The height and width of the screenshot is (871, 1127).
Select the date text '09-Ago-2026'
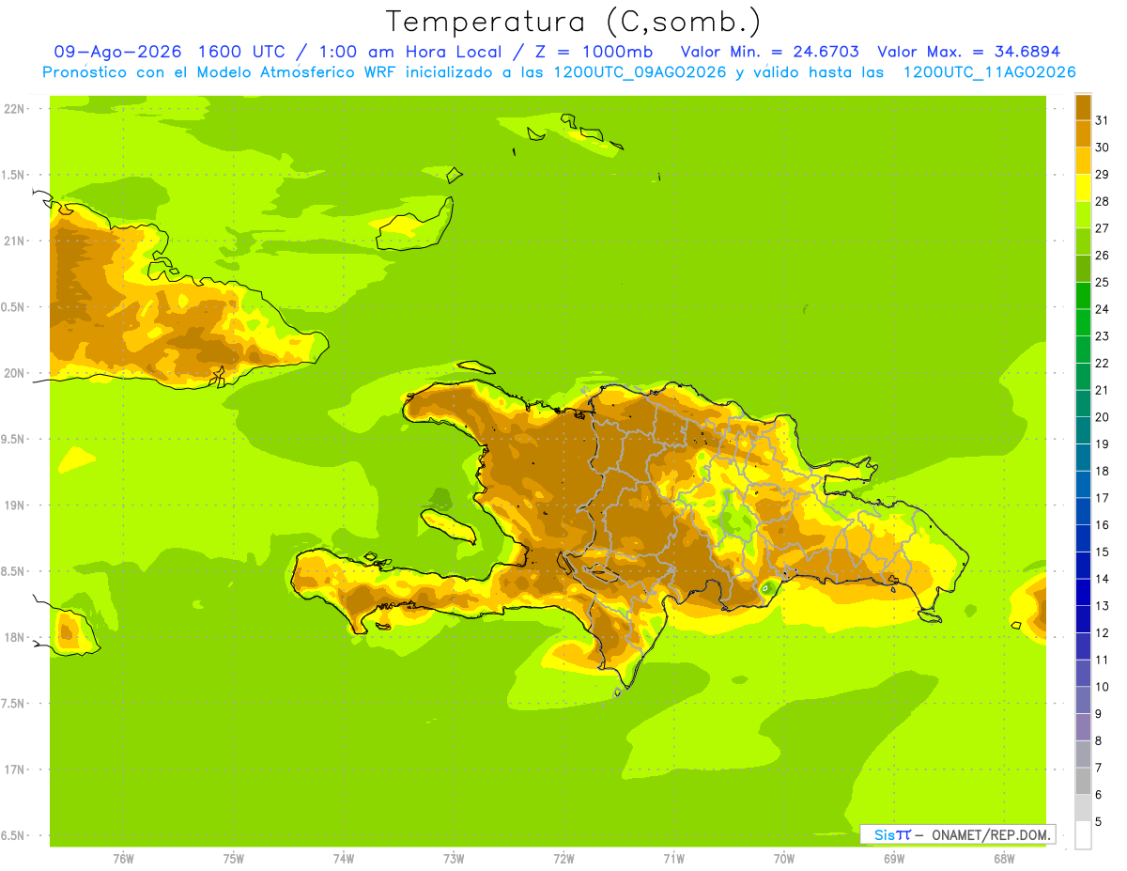pos(117,52)
